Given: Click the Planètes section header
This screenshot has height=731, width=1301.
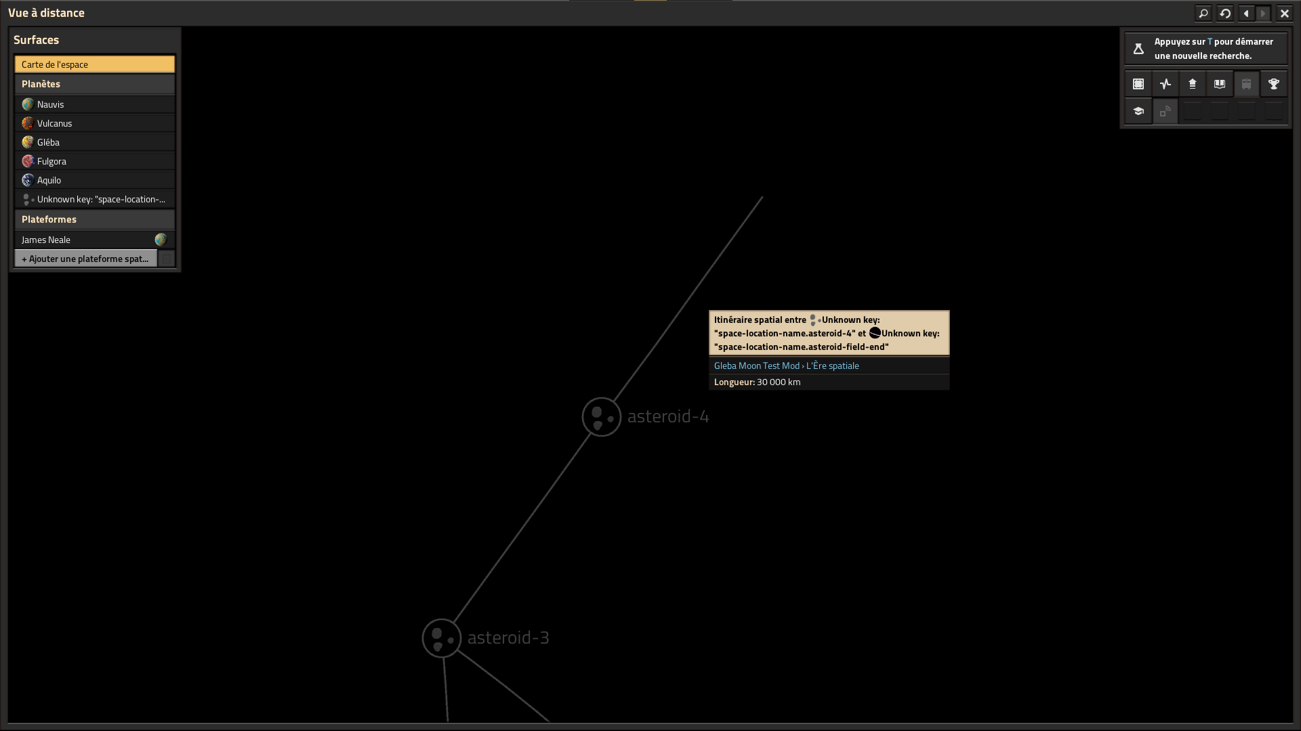Looking at the screenshot, I should (95, 84).
